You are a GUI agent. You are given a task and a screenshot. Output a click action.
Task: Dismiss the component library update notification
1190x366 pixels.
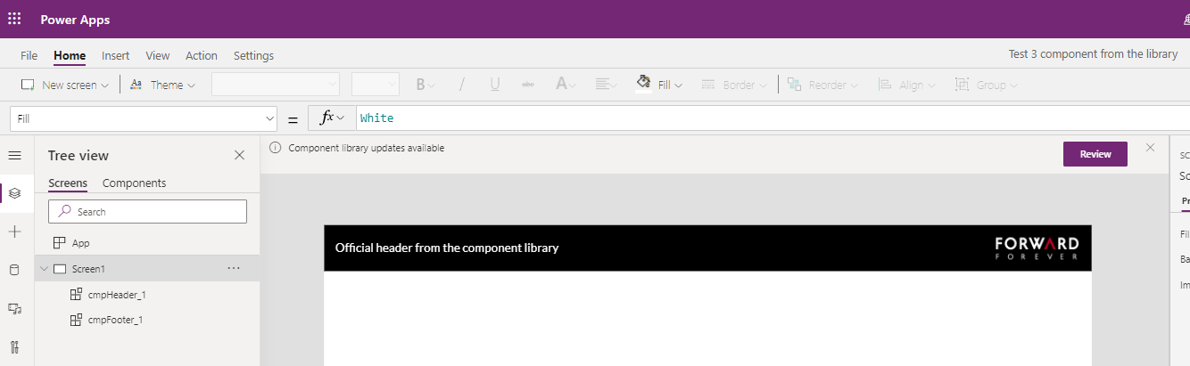pos(1150,147)
